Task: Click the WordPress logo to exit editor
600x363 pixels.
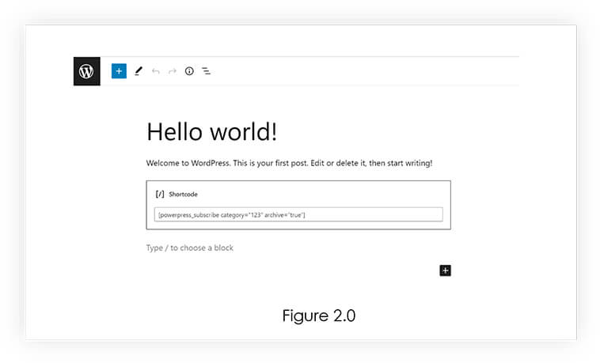Action: pos(87,71)
